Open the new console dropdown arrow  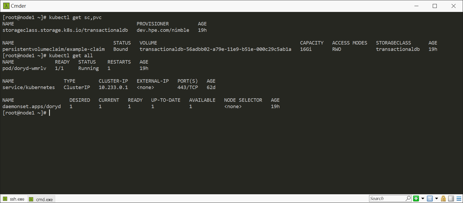click(x=423, y=198)
